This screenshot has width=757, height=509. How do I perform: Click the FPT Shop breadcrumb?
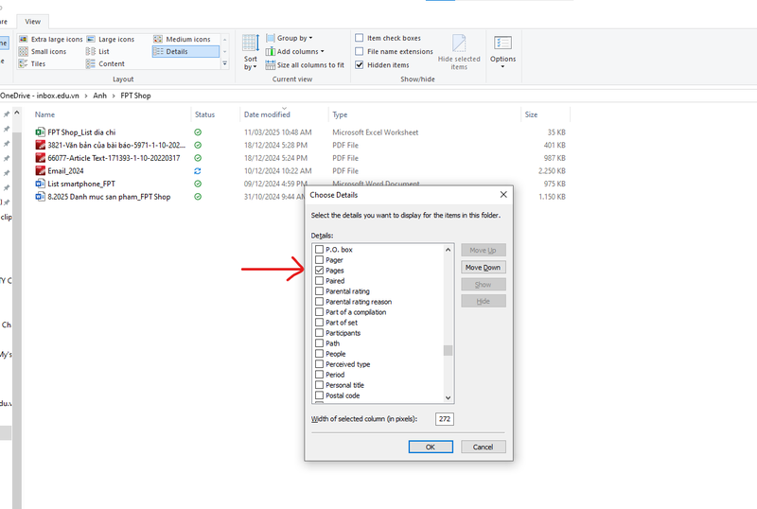135,96
